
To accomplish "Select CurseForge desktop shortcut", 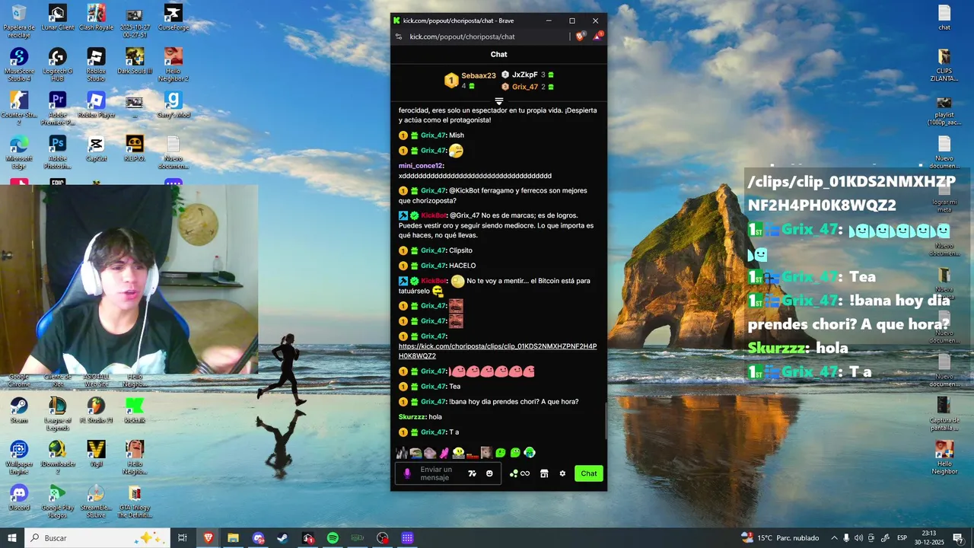I will [173, 18].
